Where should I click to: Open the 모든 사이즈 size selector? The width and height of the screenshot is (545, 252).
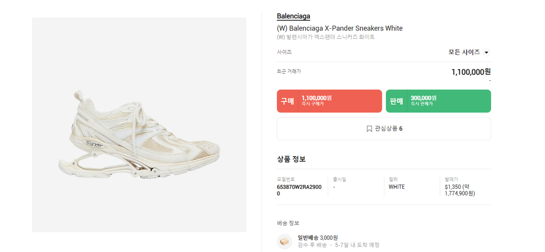click(x=464, y=52)
